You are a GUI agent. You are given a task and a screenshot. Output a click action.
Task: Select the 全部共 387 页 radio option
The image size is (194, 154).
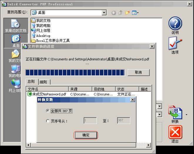pos(48,110)
